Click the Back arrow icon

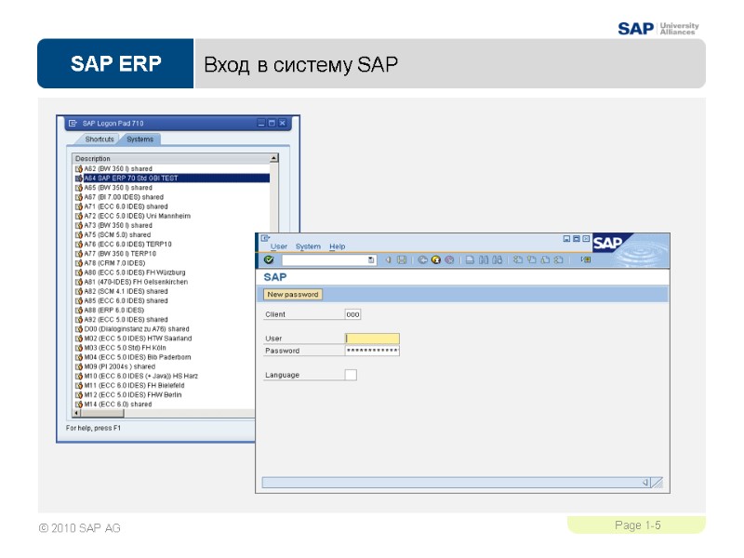[x=422, y=261]
